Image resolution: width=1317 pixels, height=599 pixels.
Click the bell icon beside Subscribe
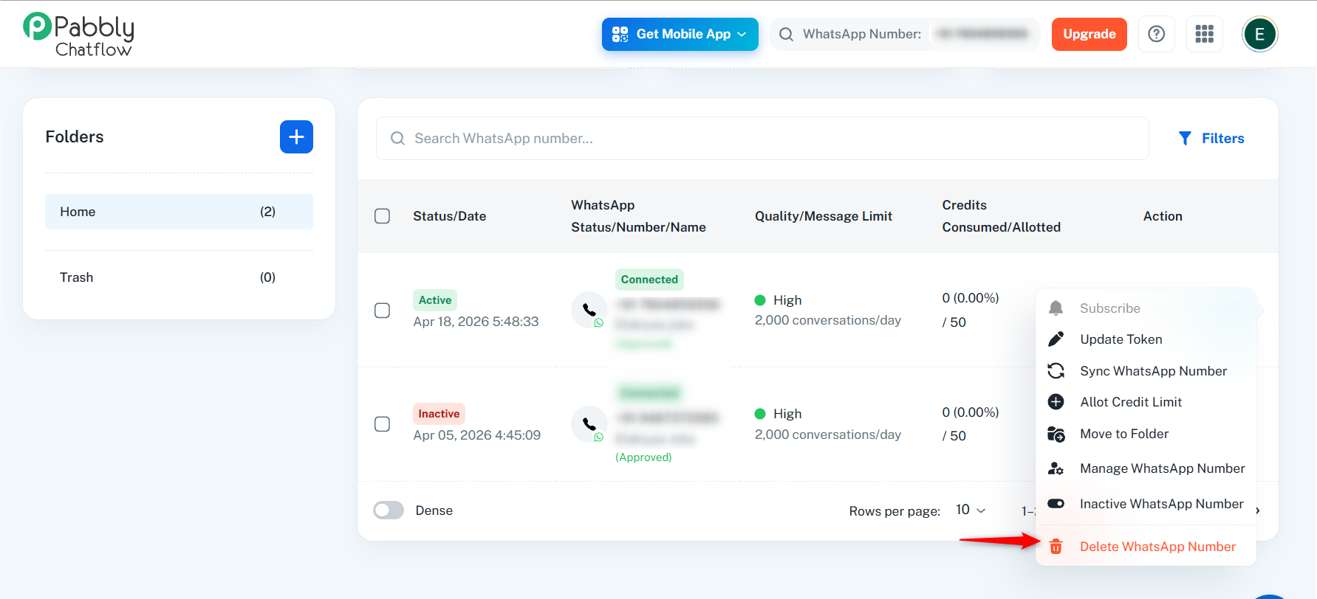pos(1056,308)
